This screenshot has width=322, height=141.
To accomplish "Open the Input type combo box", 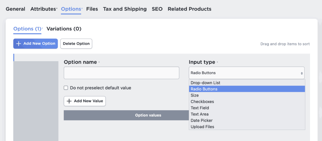I will point(247,73).
